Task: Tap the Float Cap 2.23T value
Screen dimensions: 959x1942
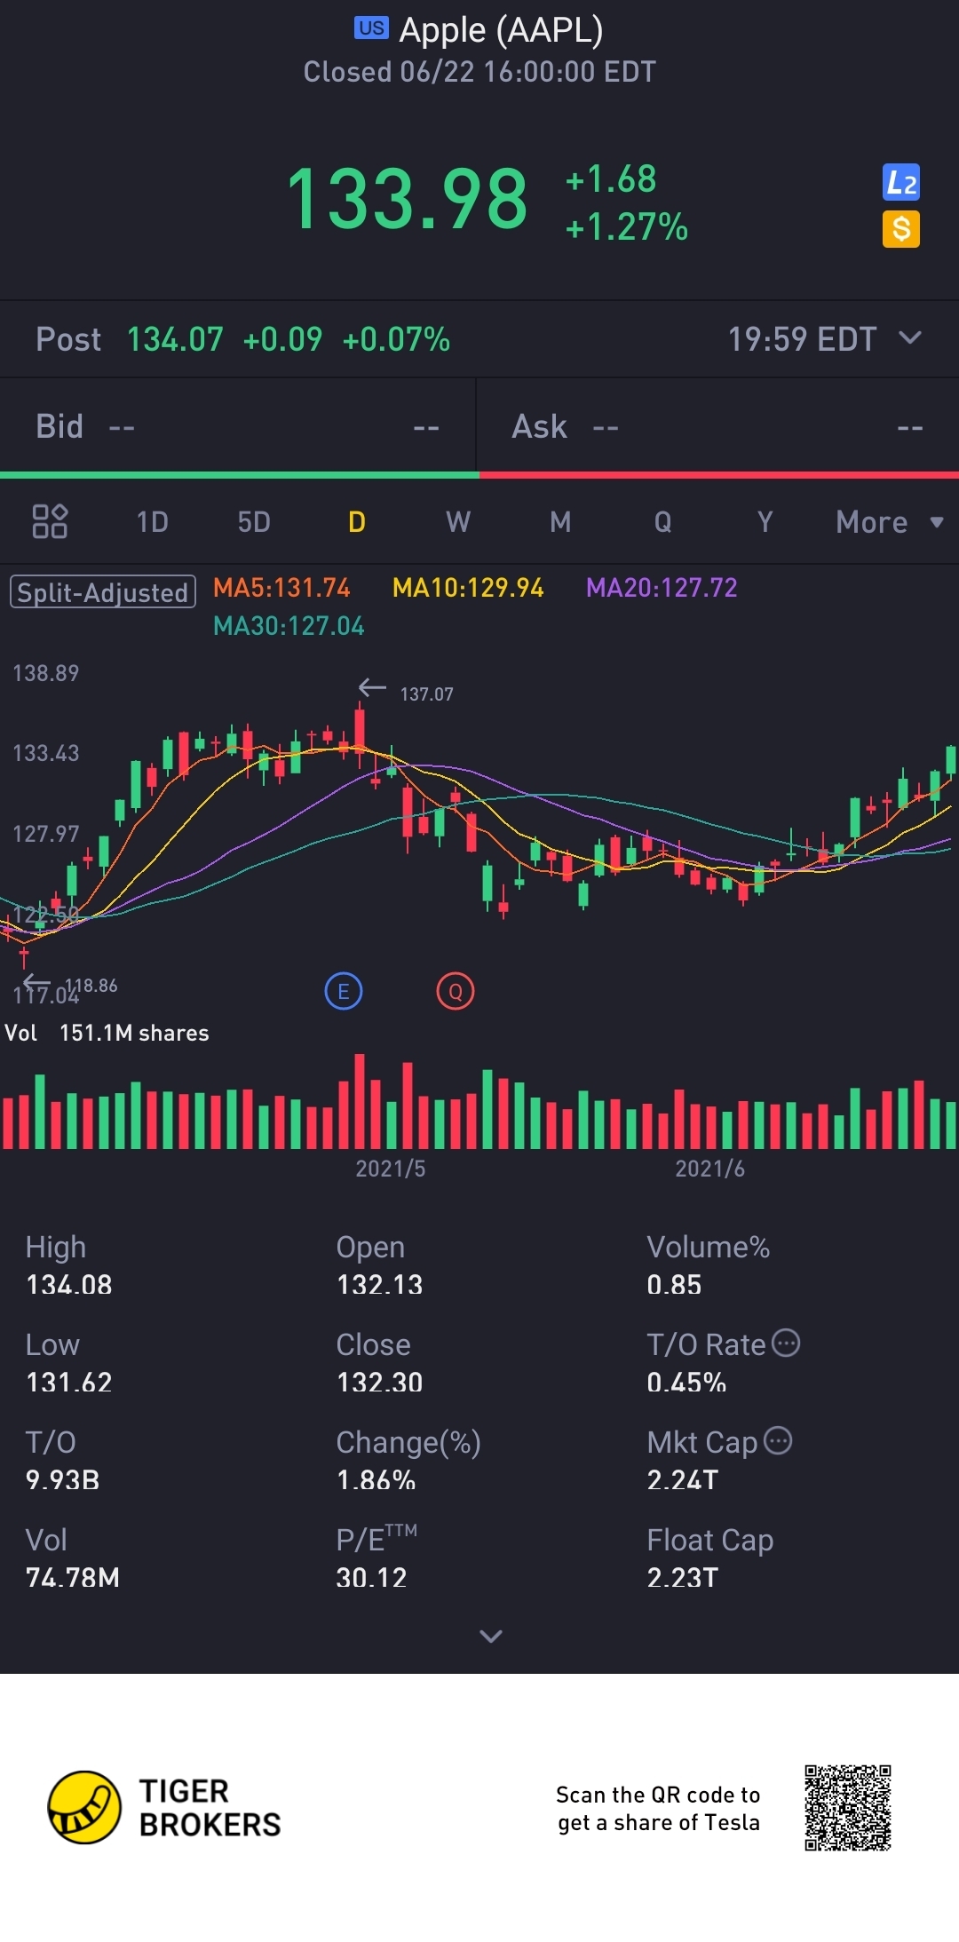Action: 682,1578
